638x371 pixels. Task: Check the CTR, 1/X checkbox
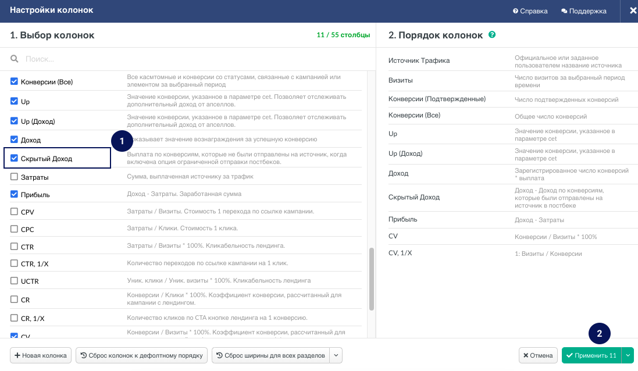pyautogui.click(x=14, y=263)
